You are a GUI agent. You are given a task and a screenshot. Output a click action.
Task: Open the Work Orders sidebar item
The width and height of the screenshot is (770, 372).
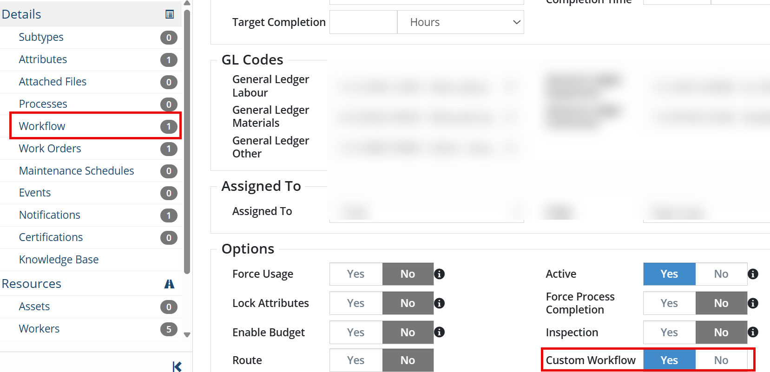(50, 149)
